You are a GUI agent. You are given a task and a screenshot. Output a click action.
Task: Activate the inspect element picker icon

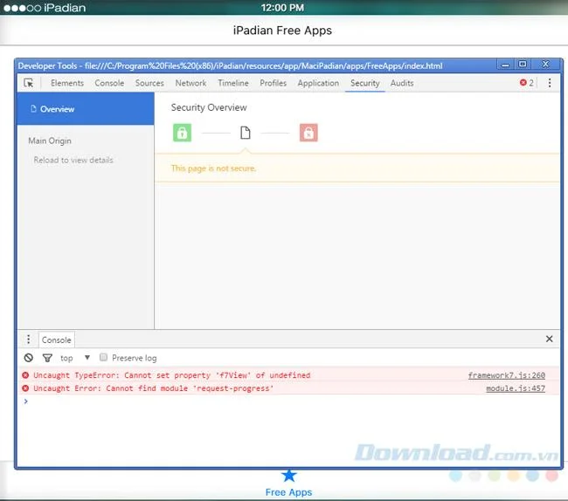click(28, 83)
